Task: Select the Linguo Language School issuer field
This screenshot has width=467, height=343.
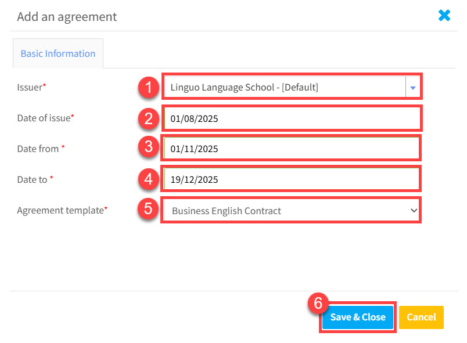Action: (285, 88)
